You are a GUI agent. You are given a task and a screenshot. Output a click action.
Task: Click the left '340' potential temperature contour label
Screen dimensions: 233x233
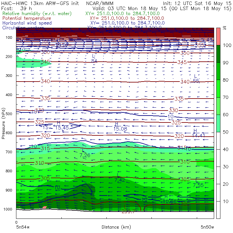coord(45,81)
